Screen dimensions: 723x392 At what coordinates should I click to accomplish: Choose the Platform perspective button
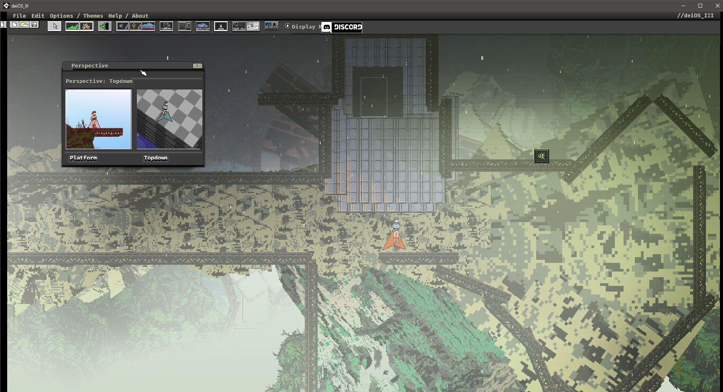click(83, 158)
